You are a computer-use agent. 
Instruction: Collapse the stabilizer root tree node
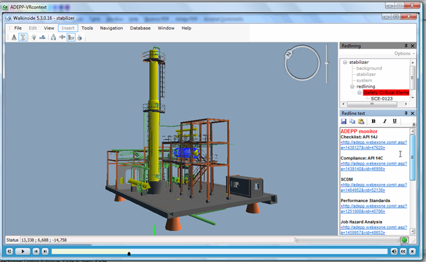(345, 62)
